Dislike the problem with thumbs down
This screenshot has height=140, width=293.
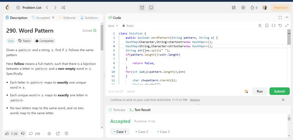click(23, 133)
